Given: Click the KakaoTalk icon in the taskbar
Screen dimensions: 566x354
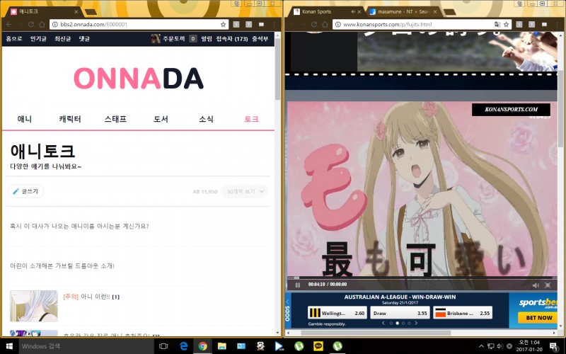Looking at the screenshot, I should 318,346.
